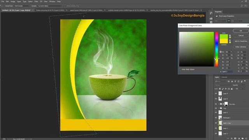
Task: Enable Only Web Colors checkbox
Action: (180, 69)
